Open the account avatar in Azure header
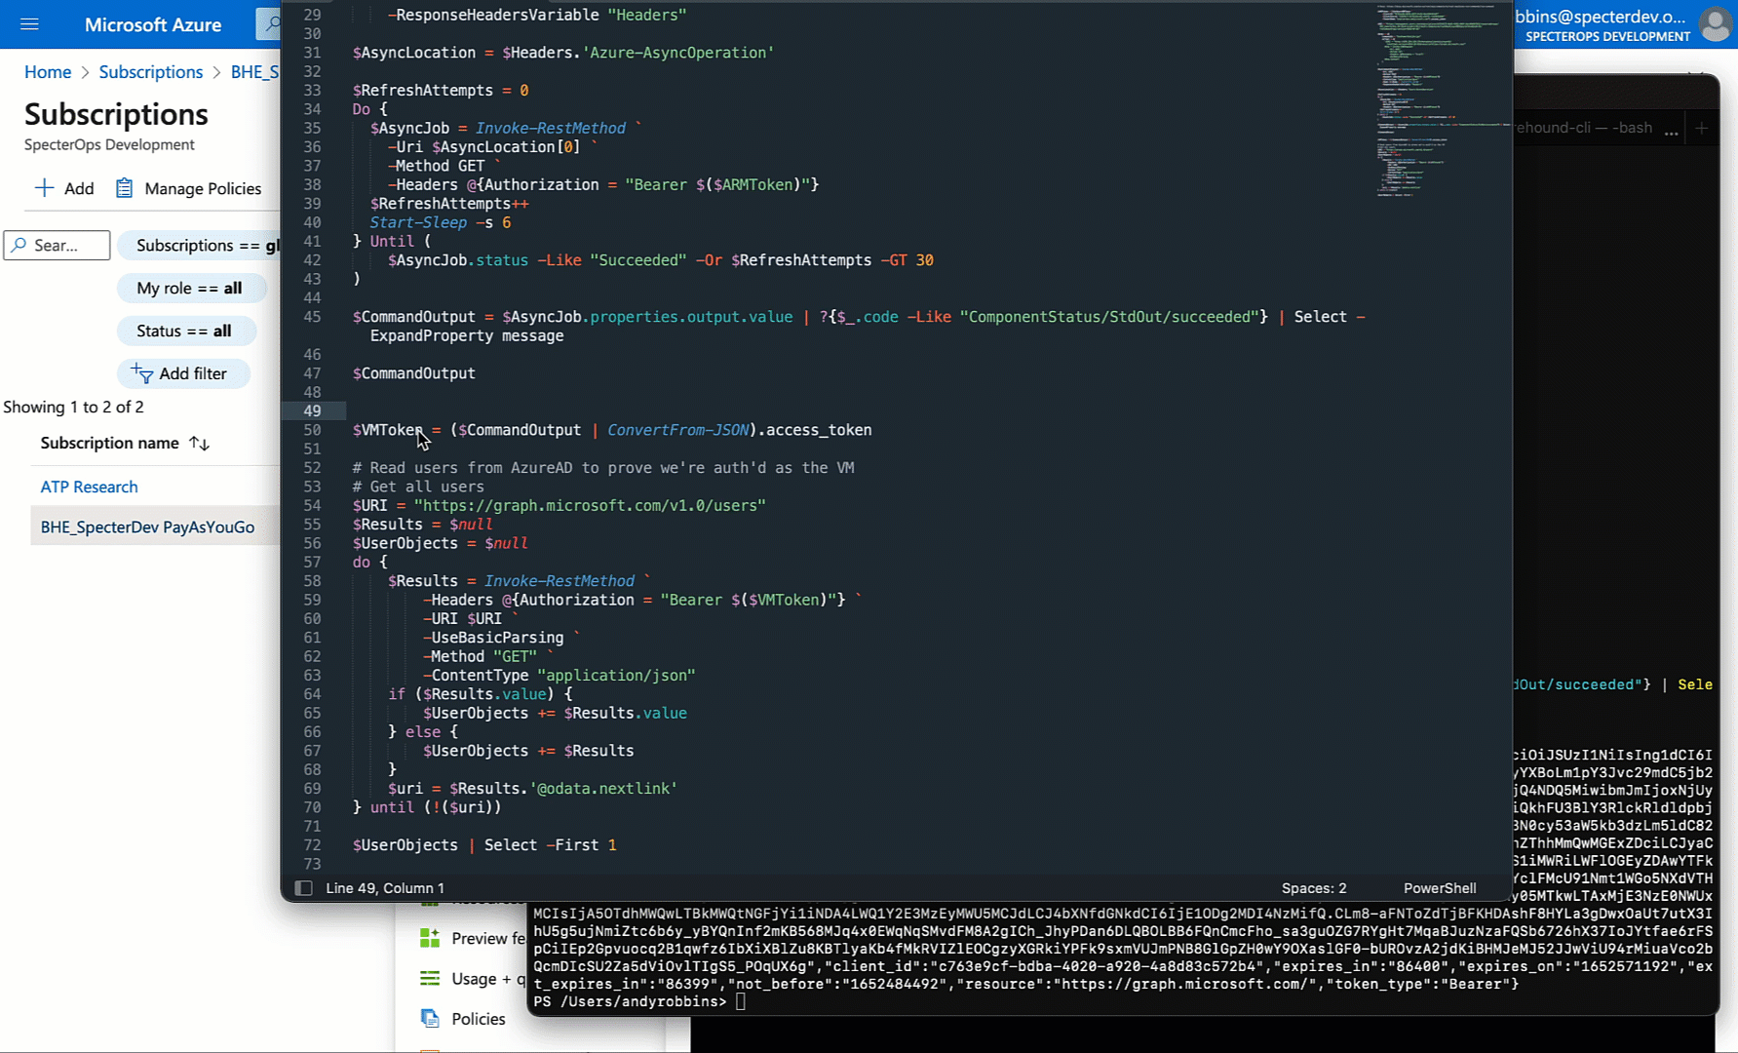The width and height of the screenshot is (1738, 1053). 1715,24
